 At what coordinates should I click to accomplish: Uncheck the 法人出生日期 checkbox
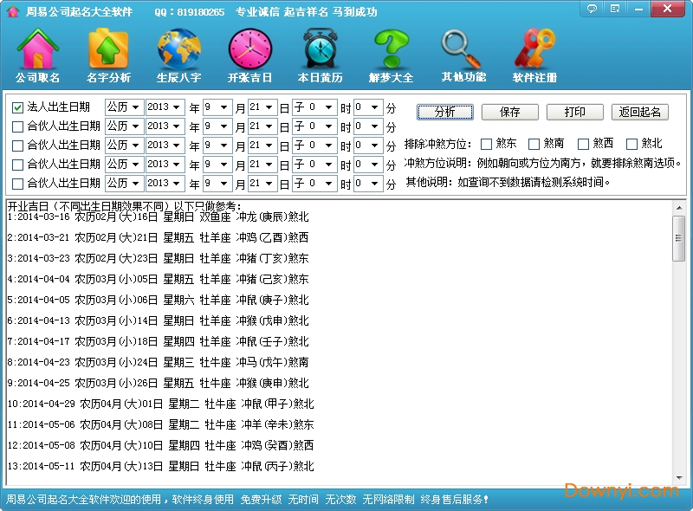tap(17, 107)
